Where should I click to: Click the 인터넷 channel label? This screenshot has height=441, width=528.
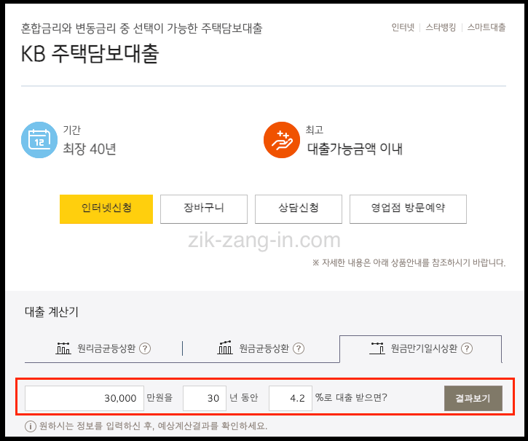403,27
